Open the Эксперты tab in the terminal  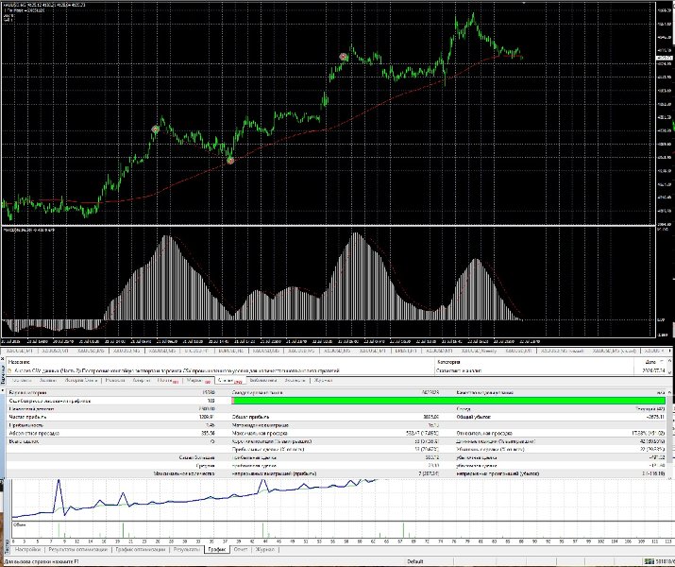coord(295,381)
